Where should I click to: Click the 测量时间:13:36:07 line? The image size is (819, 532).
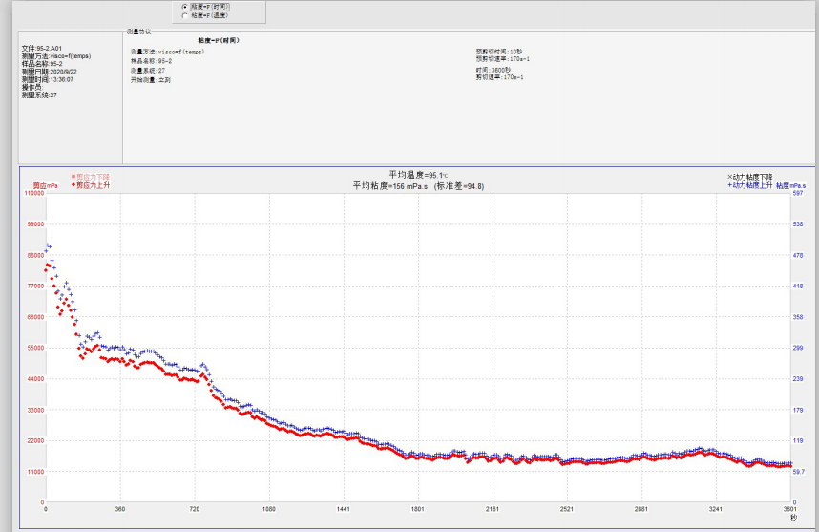tap(48, 79)
